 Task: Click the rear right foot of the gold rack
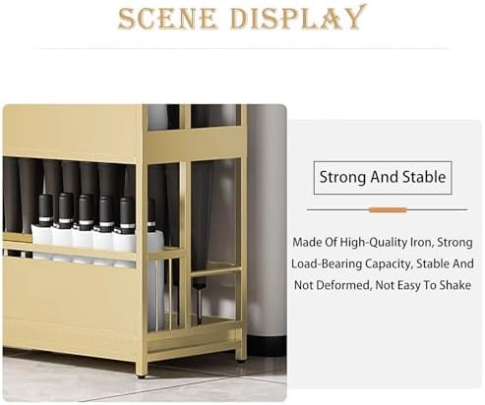(x=241, y=360)
